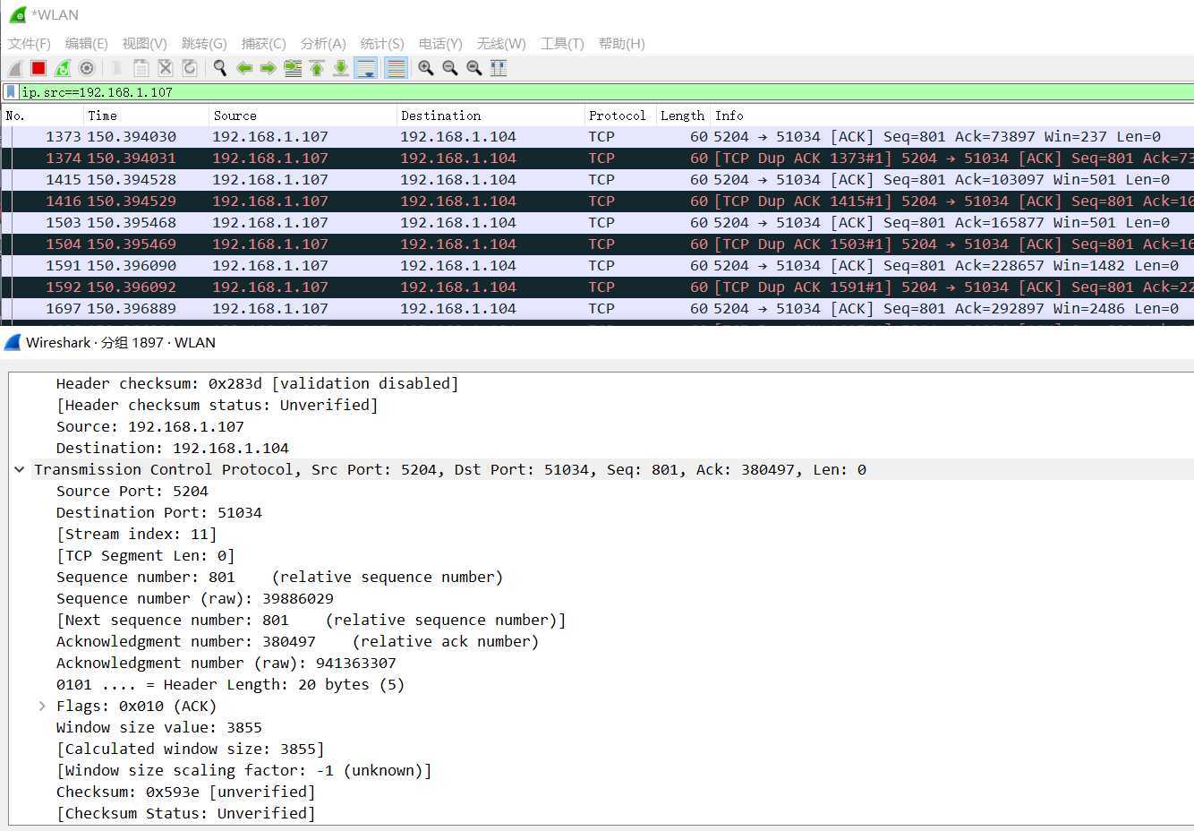Select packet 1591 row
The image size is (1194, 831).
click(597, 266)
